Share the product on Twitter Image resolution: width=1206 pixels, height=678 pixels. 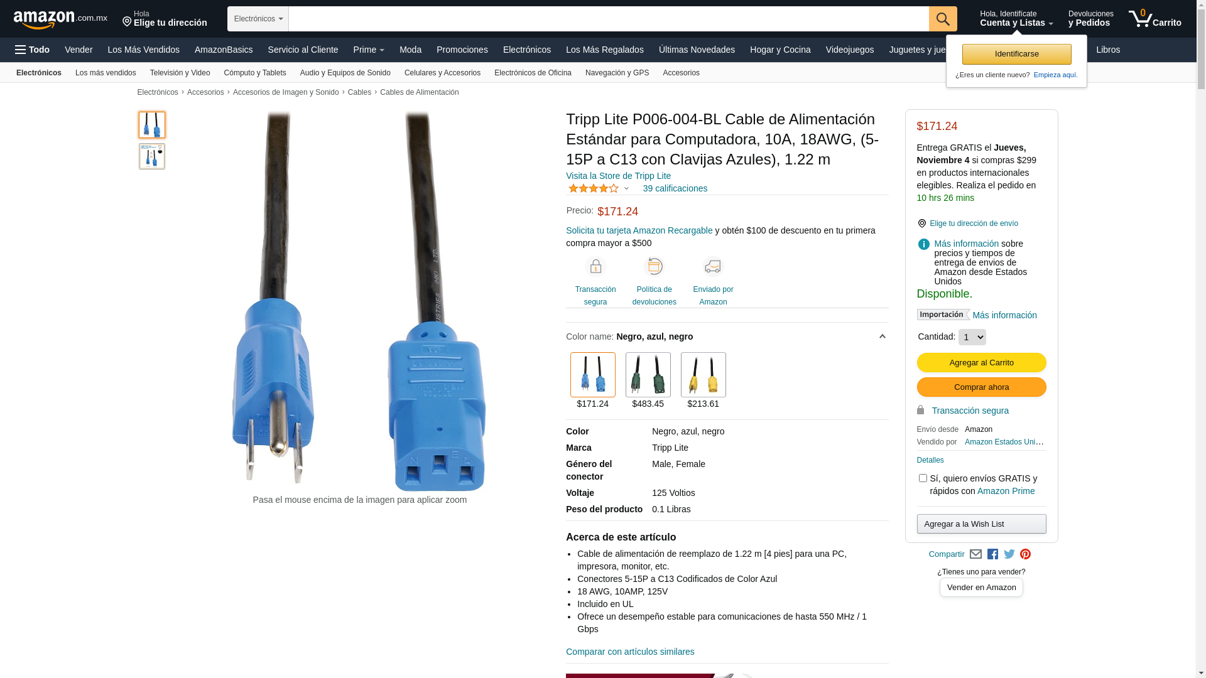1009,554
